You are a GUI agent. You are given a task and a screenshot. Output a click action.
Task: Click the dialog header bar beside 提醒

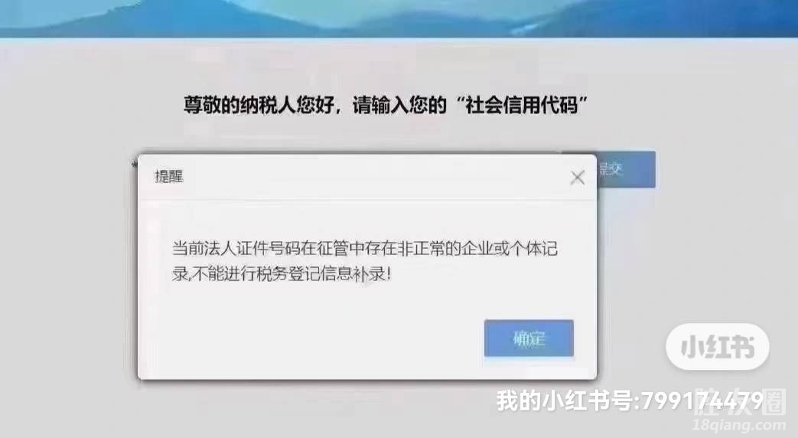point(376,177)
